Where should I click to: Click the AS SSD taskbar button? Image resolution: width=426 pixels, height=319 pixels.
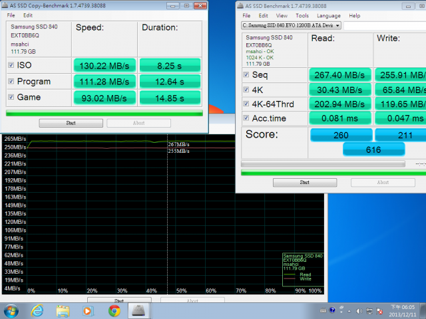pyautogui.click(x=138, y=311)
